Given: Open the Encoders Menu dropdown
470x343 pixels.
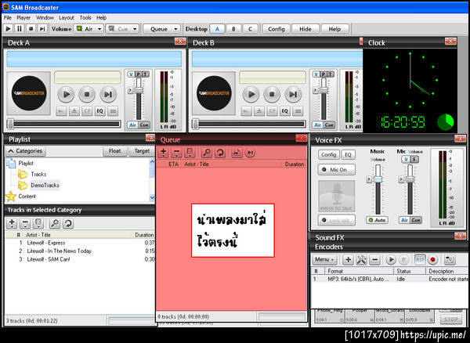Looking at the screenshot, I should (x=324, y=259).
